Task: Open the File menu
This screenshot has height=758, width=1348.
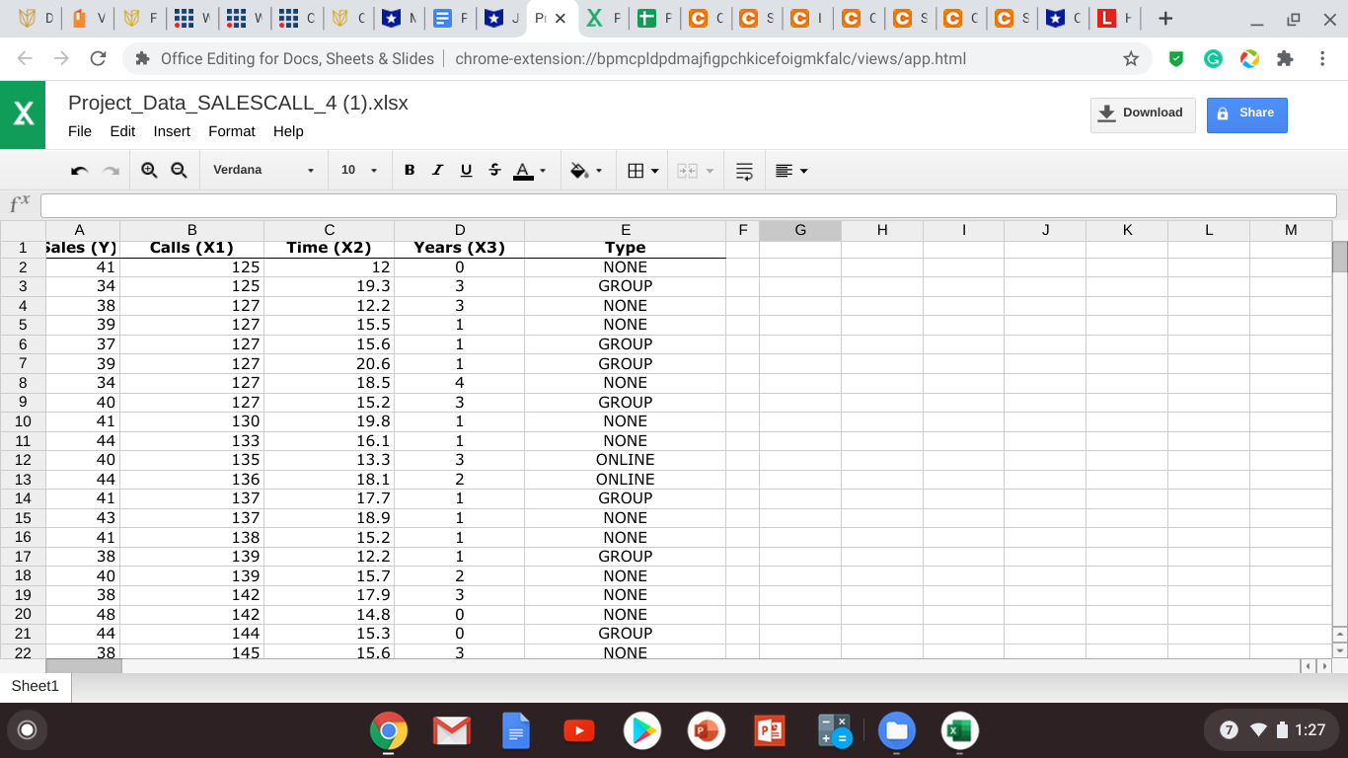Action: [80, 131]
